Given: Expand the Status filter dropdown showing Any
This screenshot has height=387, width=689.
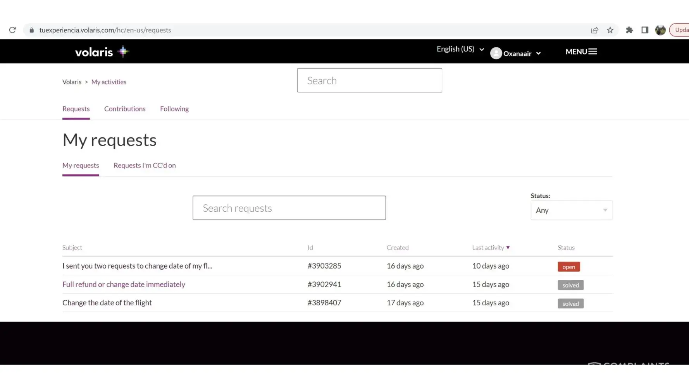Looking at the screenshot, I should 571,210.
